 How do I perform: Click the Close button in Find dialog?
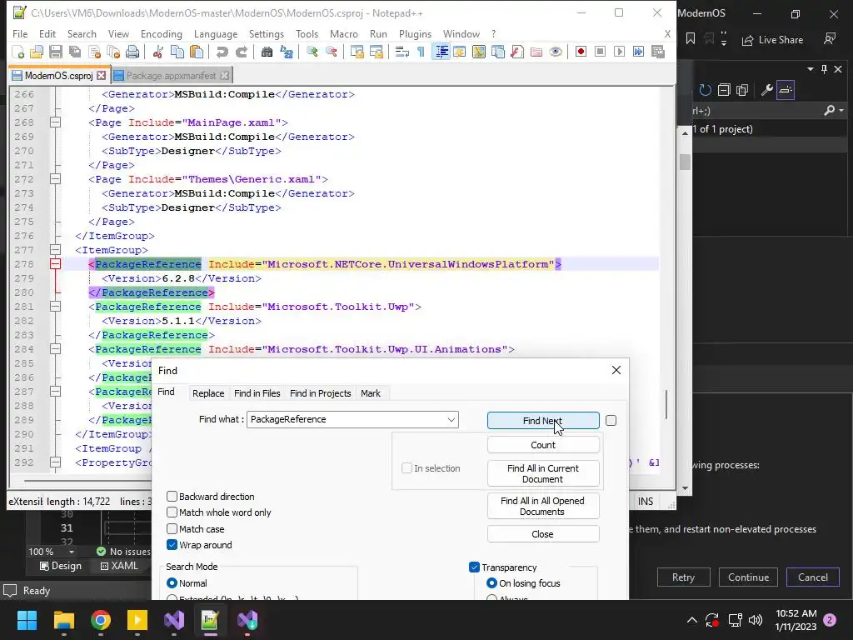[x=543, y=534]
